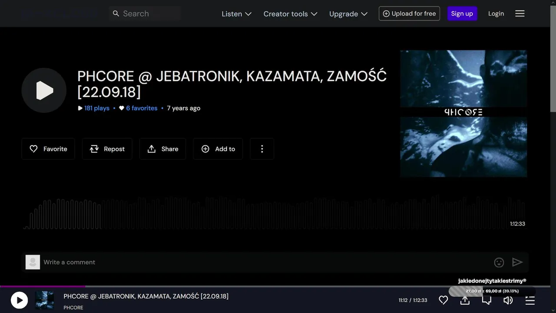Click the Upload for free button
This screenshot has width=556, height=313.
click(409, 13)
